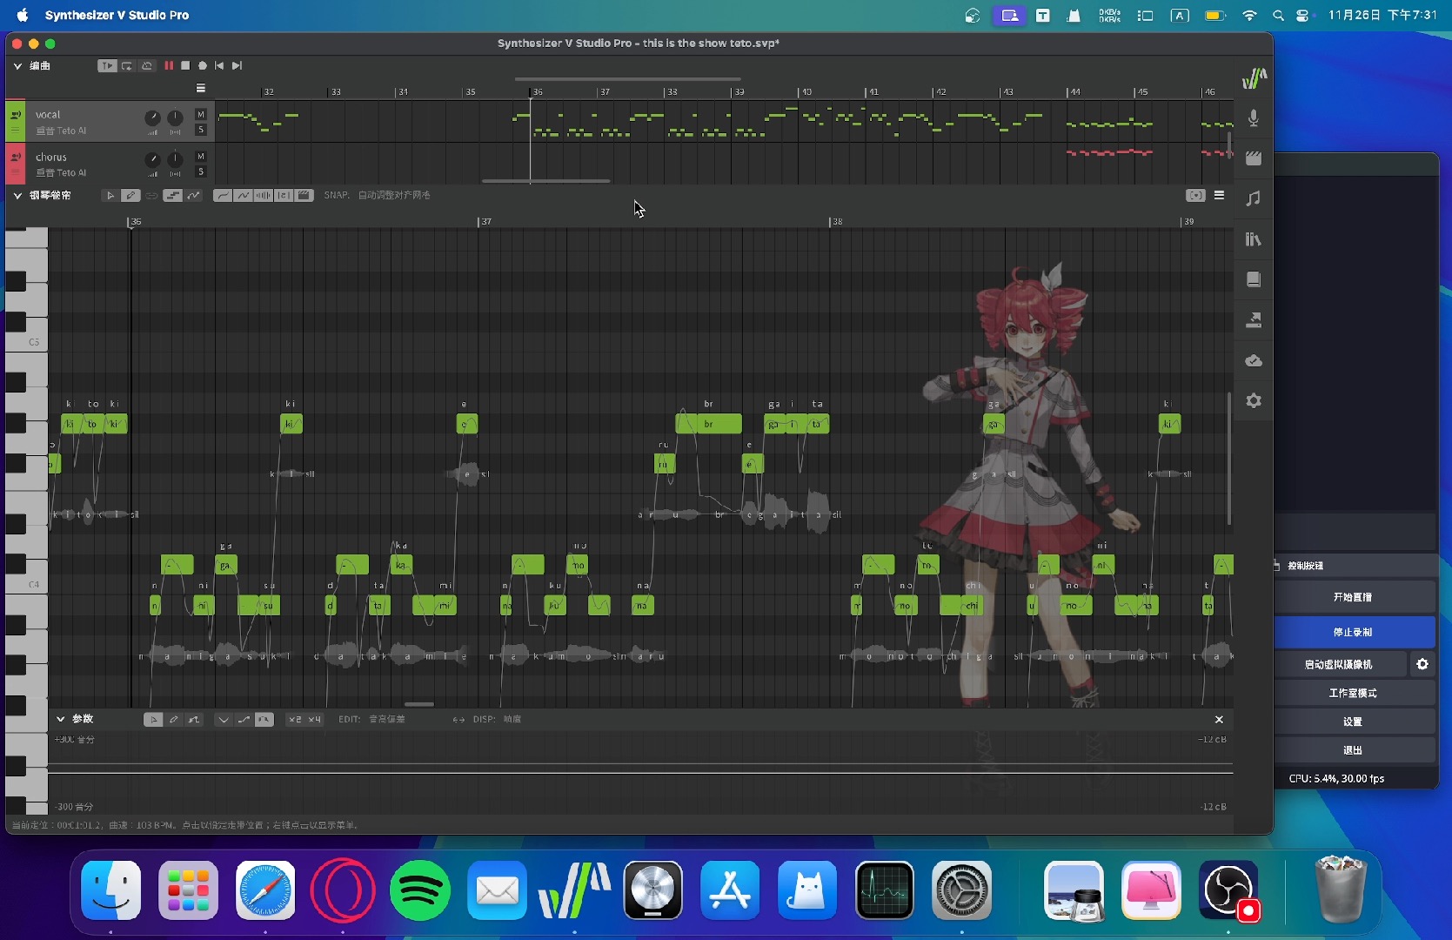The height and width of the screenshot is (940, 1452).
Task: Open the microphone (voice) side panel
Action: tap(1254, 118)
